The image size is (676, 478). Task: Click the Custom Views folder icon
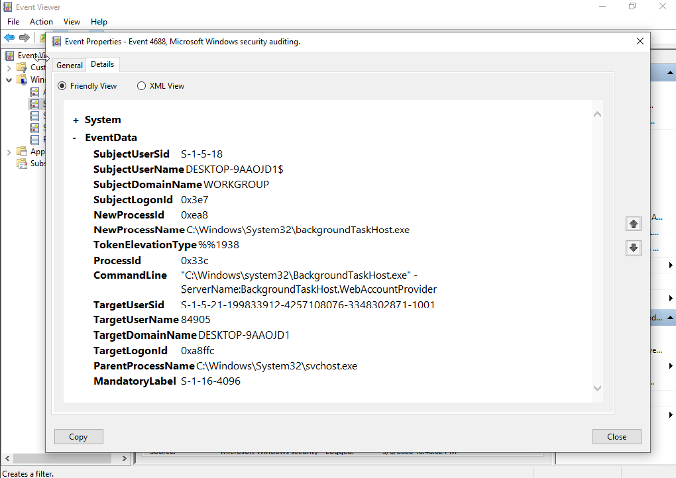pos(22,67)
